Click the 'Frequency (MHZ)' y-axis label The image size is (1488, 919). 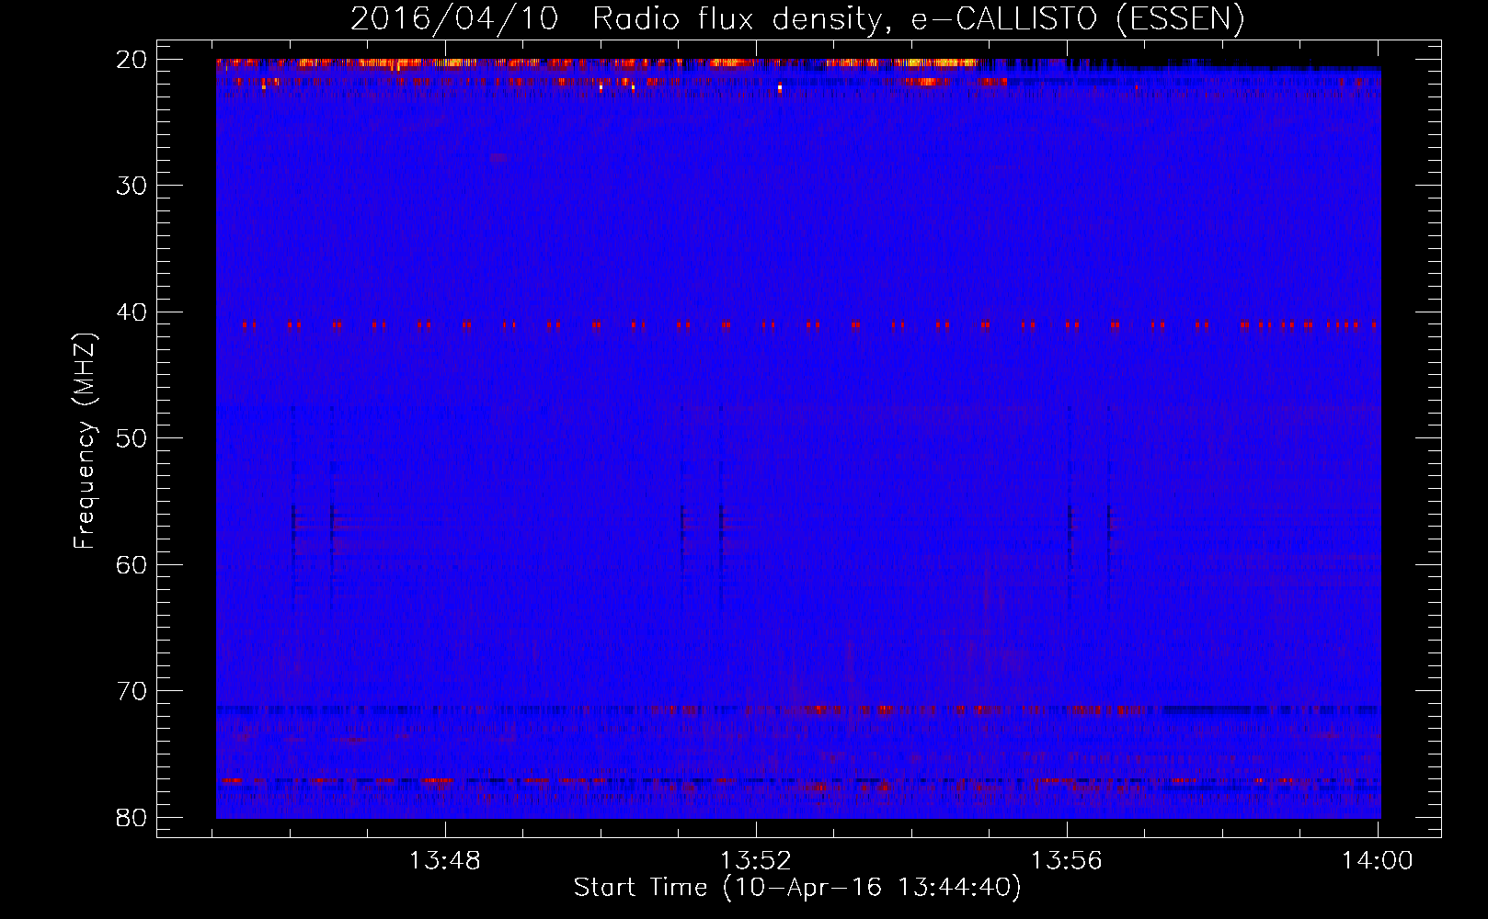[85, 441]
